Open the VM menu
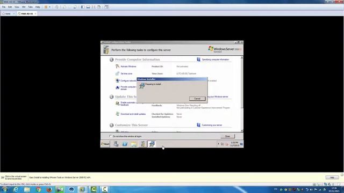 click(x=24, y=7)
